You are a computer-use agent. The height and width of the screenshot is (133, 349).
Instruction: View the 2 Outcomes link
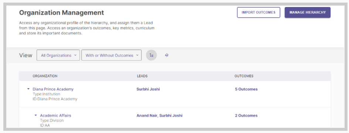pos(246,115)
